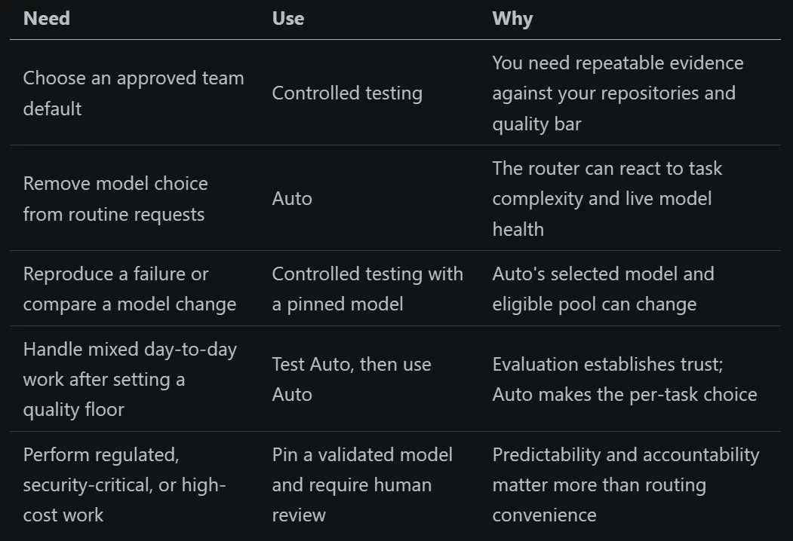Click the 'quality bar' text in first row
Screen dimensions: 793x541
[536, 124]
